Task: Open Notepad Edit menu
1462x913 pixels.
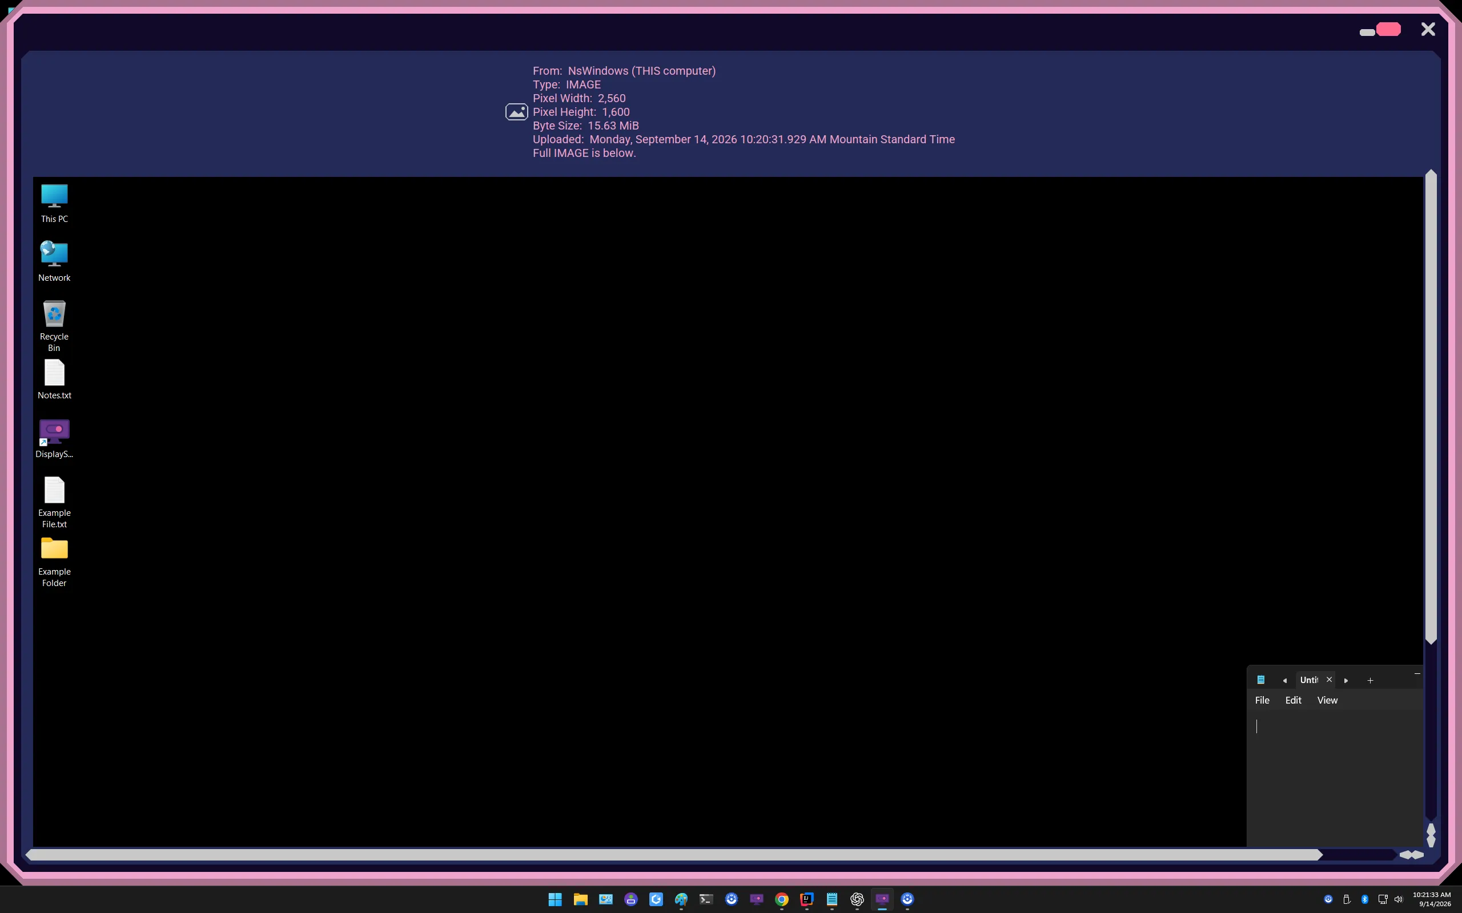Action: [1293, 700]
